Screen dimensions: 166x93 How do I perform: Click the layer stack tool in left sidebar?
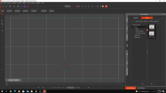pyautogui.click(x=2, y=24)
